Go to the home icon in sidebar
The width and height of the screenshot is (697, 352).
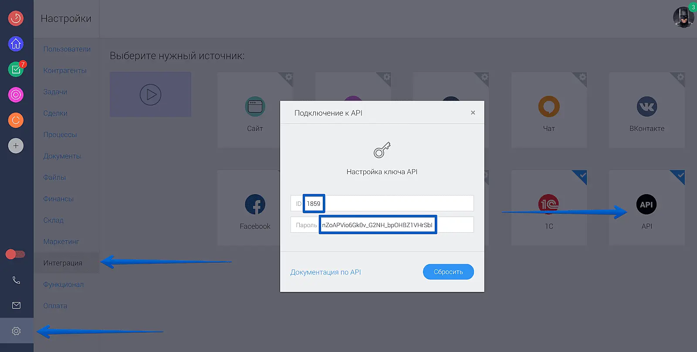tap(16, 44)
